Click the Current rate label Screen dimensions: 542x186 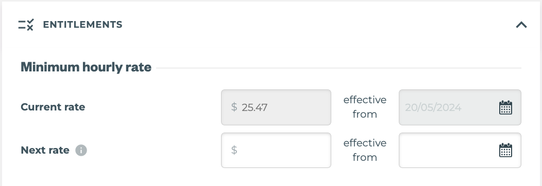click(53, 107)
